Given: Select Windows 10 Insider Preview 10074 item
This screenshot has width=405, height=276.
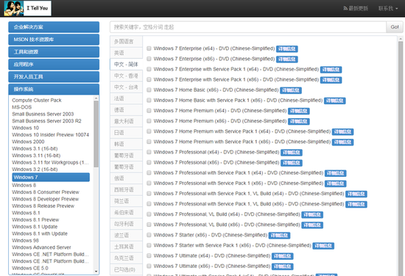Looking at the screenshot, I should pos(50,134).
